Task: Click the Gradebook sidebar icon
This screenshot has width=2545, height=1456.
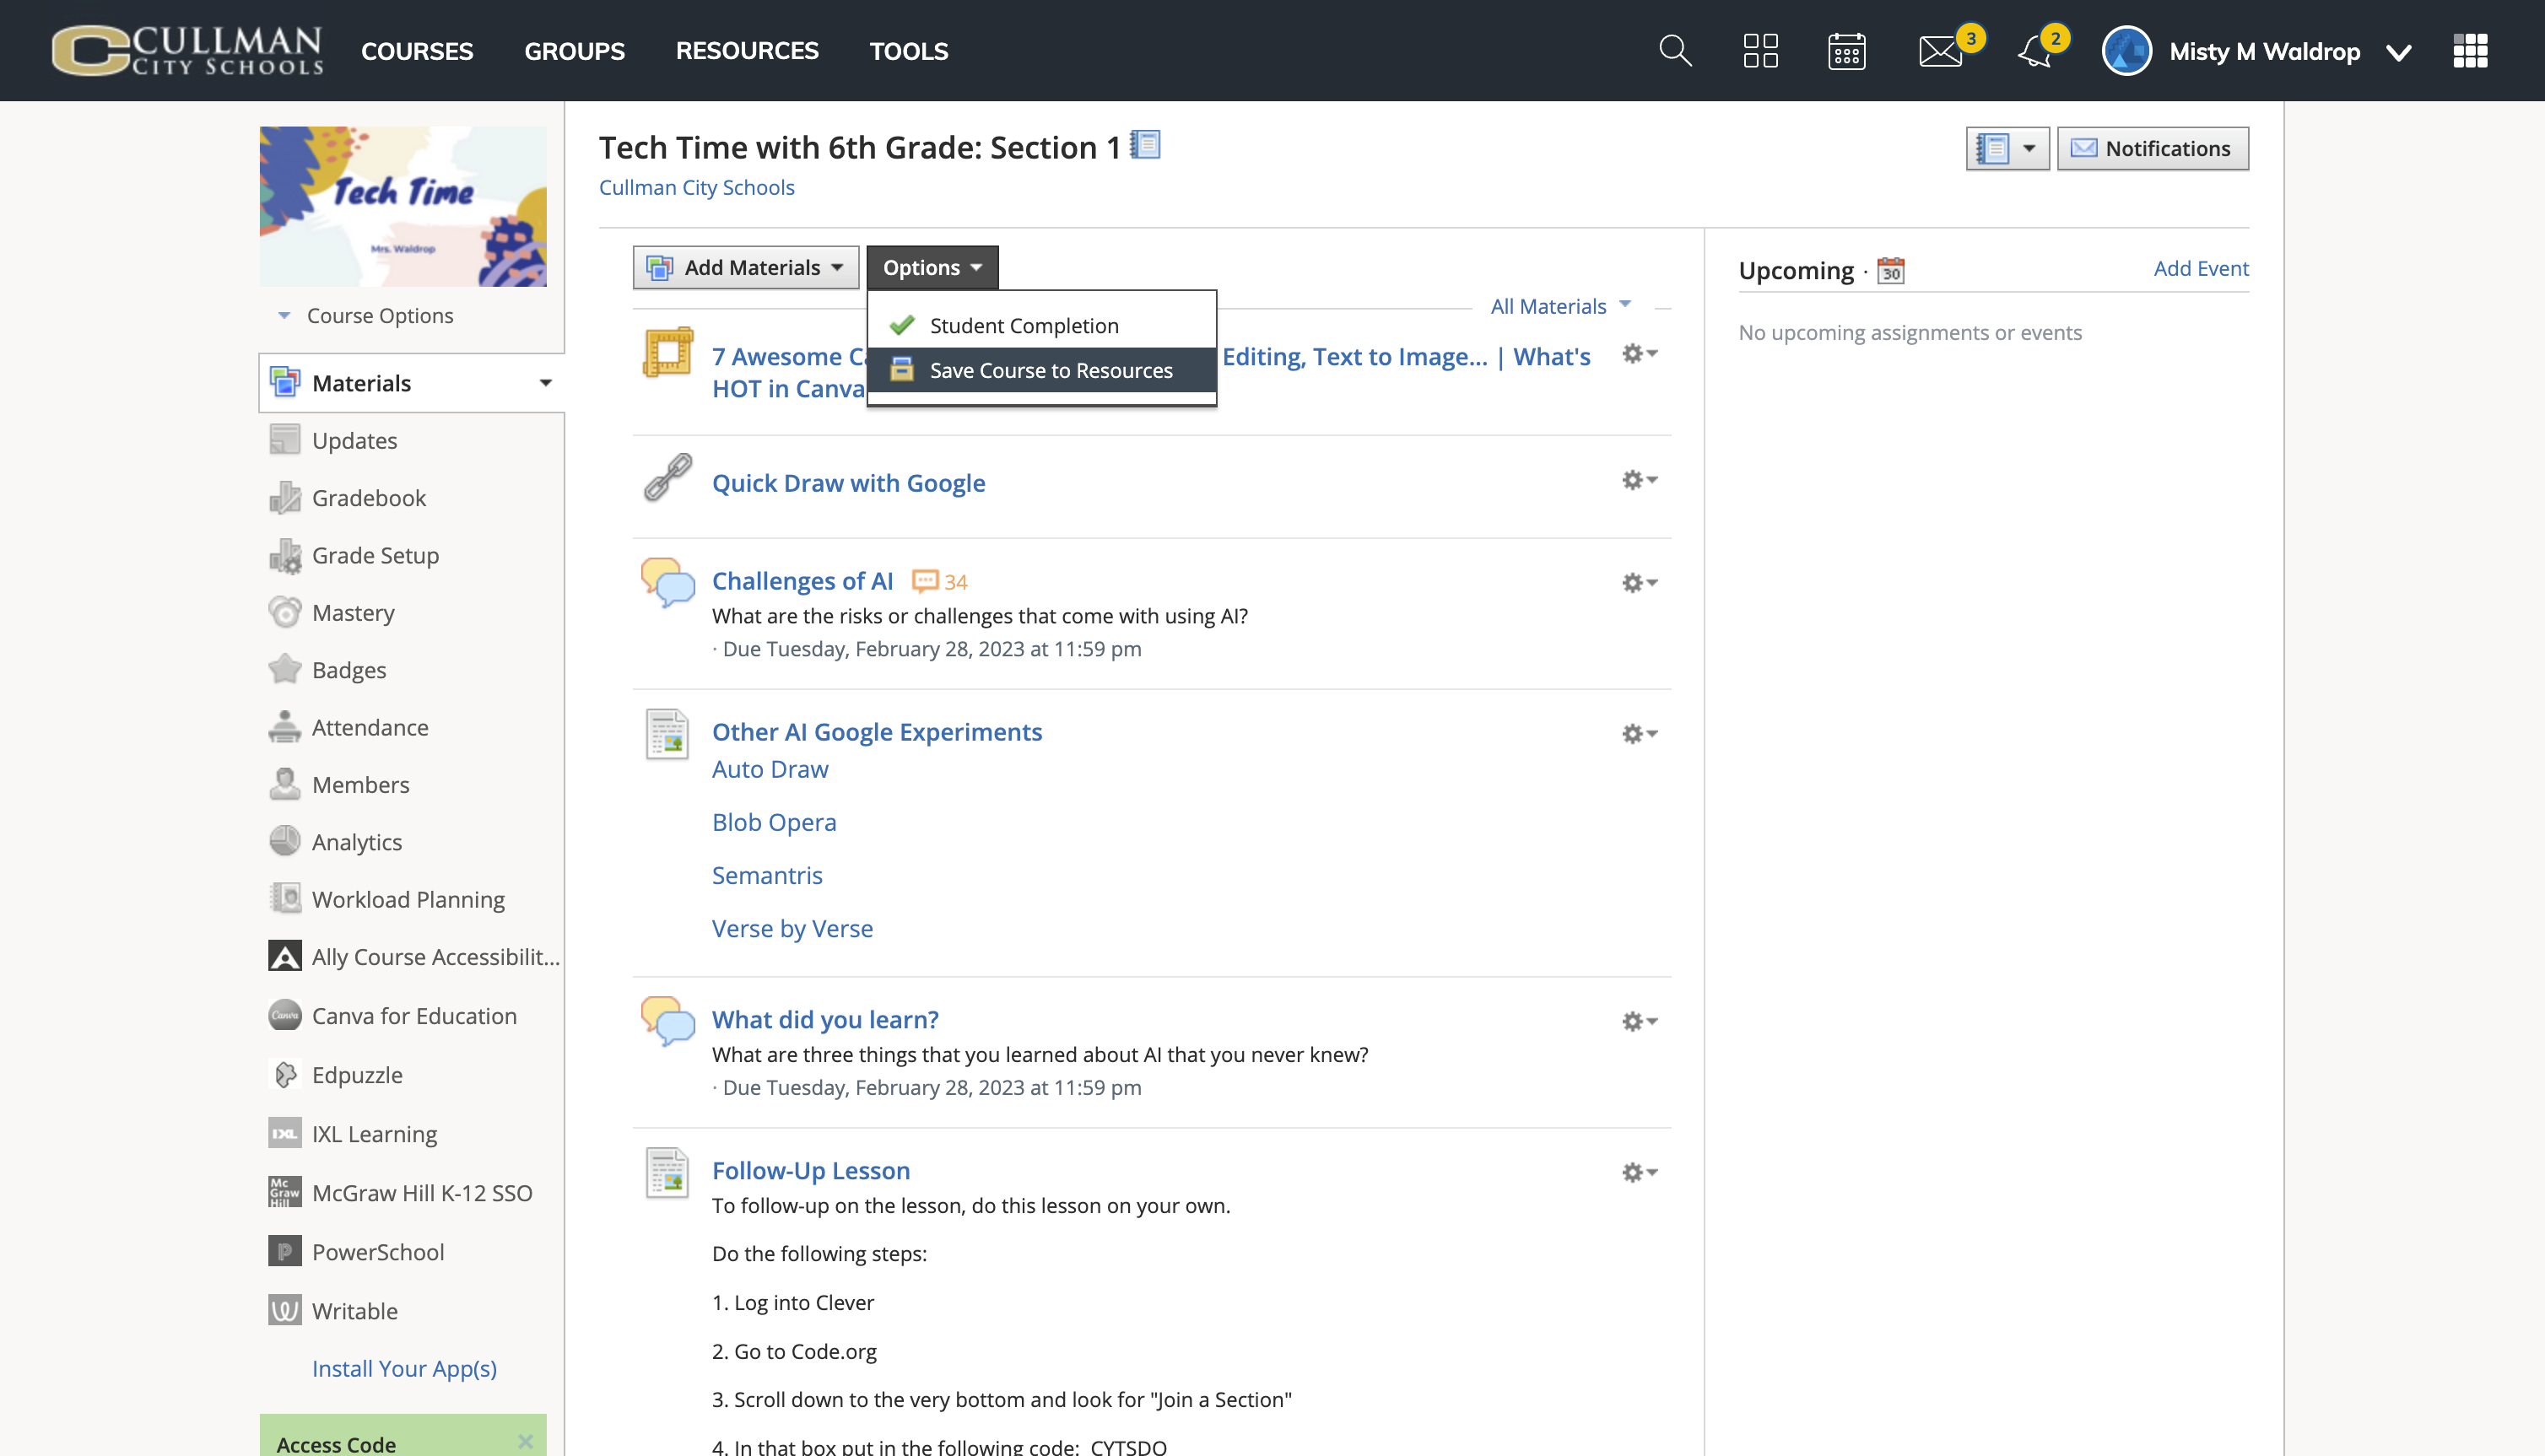Action: pos(285,498)
